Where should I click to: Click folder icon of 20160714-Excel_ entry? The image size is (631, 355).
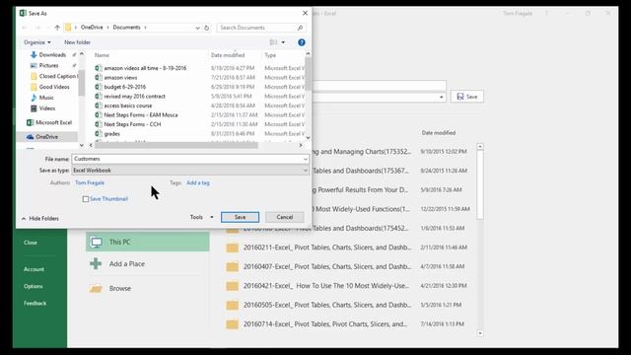pos(232,324)
